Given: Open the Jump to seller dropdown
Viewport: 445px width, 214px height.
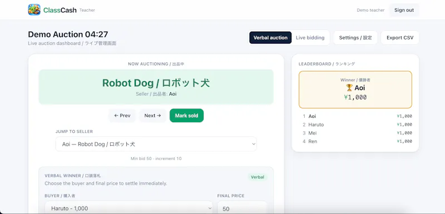Looking at the screenshot, I should [x=156, y=144].
